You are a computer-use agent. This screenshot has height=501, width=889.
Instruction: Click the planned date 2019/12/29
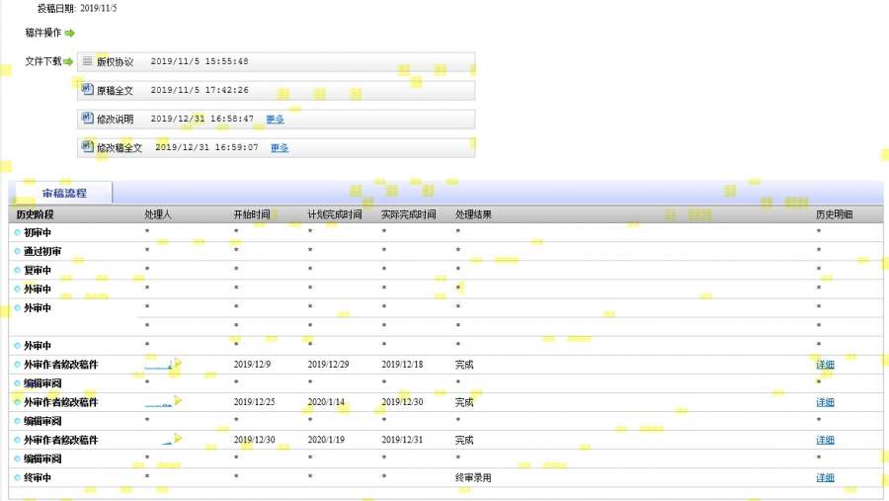tap(328, 365)
